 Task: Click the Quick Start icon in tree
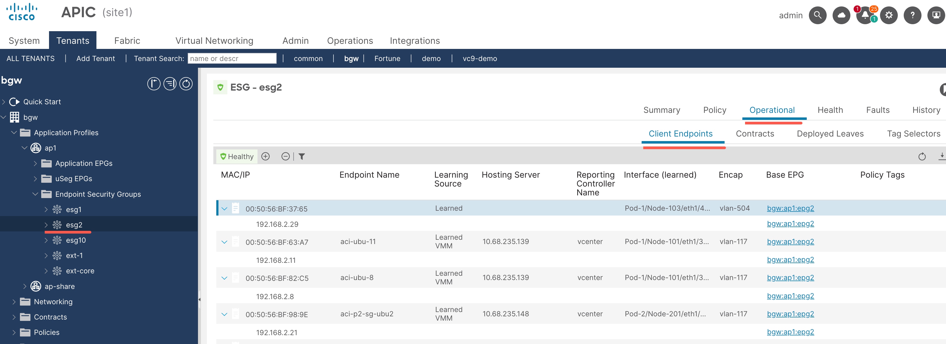[x=14, y=102]
